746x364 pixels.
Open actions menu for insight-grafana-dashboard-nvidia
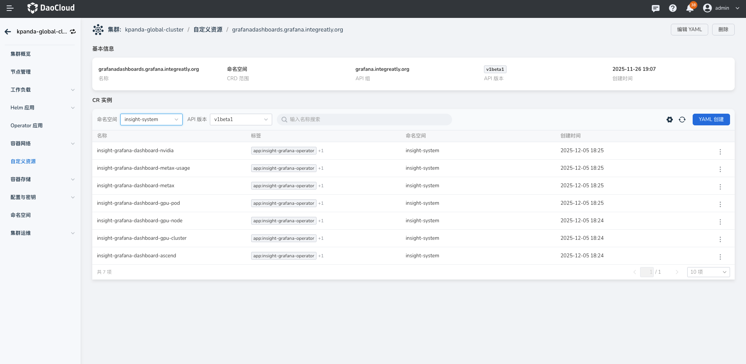pos(720,151)
